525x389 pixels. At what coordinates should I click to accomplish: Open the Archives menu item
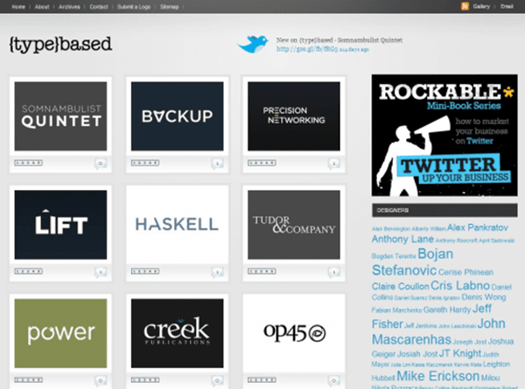pos(69,7)
